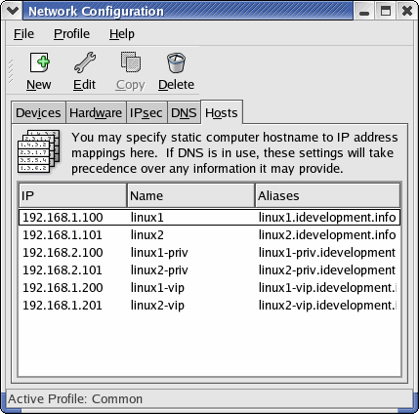
Task: Switch to the DNS tab
Action: tap(184, 113)
